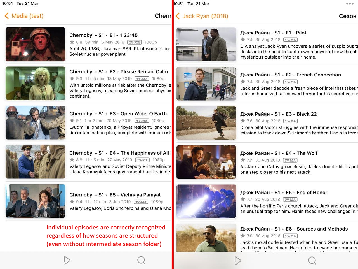Open thumbnail for Chernobyl E5 Vichnaya Pamyat

36,201
